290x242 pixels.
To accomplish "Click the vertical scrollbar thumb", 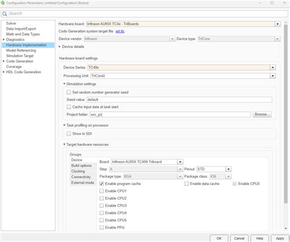I will 286,114.
